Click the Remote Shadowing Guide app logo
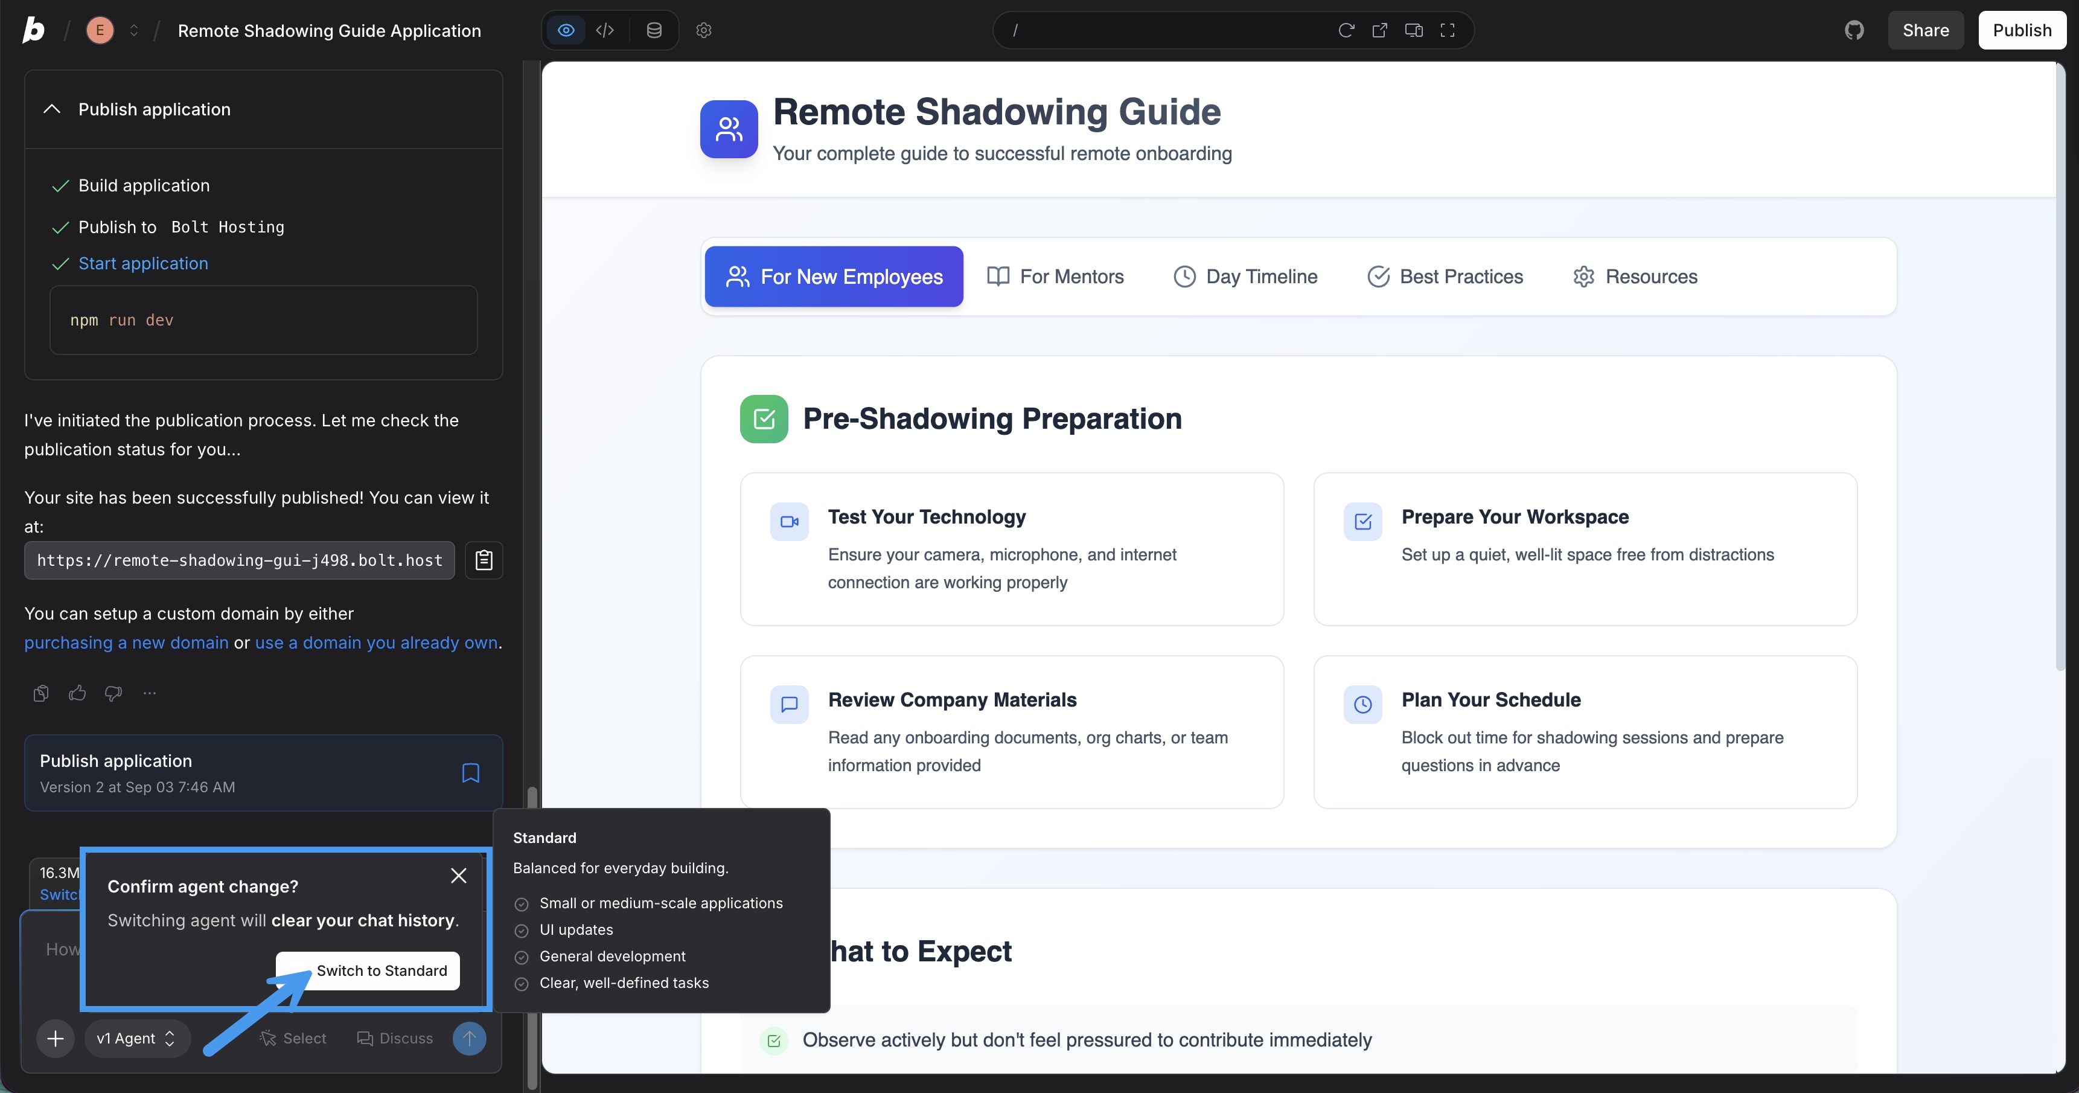The height and width of the screenshot is (1093, 2079). coord(729,129)
